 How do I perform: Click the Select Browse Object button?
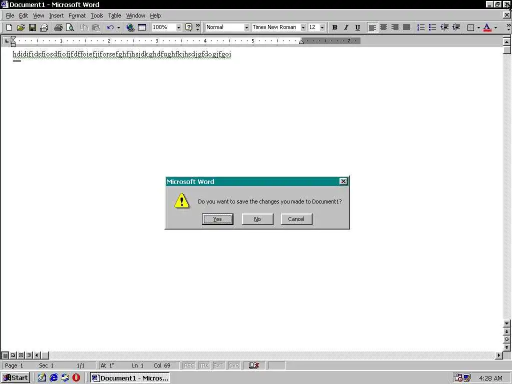tap(507, 339)
